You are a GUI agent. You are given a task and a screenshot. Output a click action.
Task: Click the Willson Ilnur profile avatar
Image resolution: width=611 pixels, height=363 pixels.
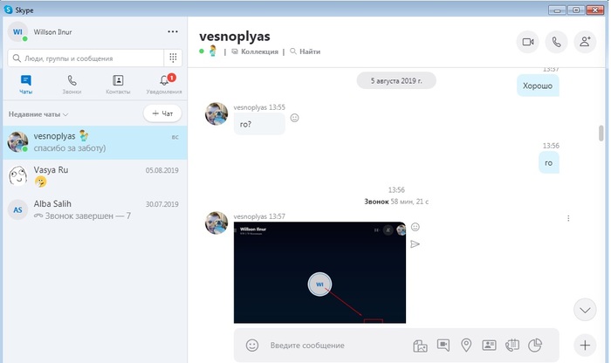[18, 32]
